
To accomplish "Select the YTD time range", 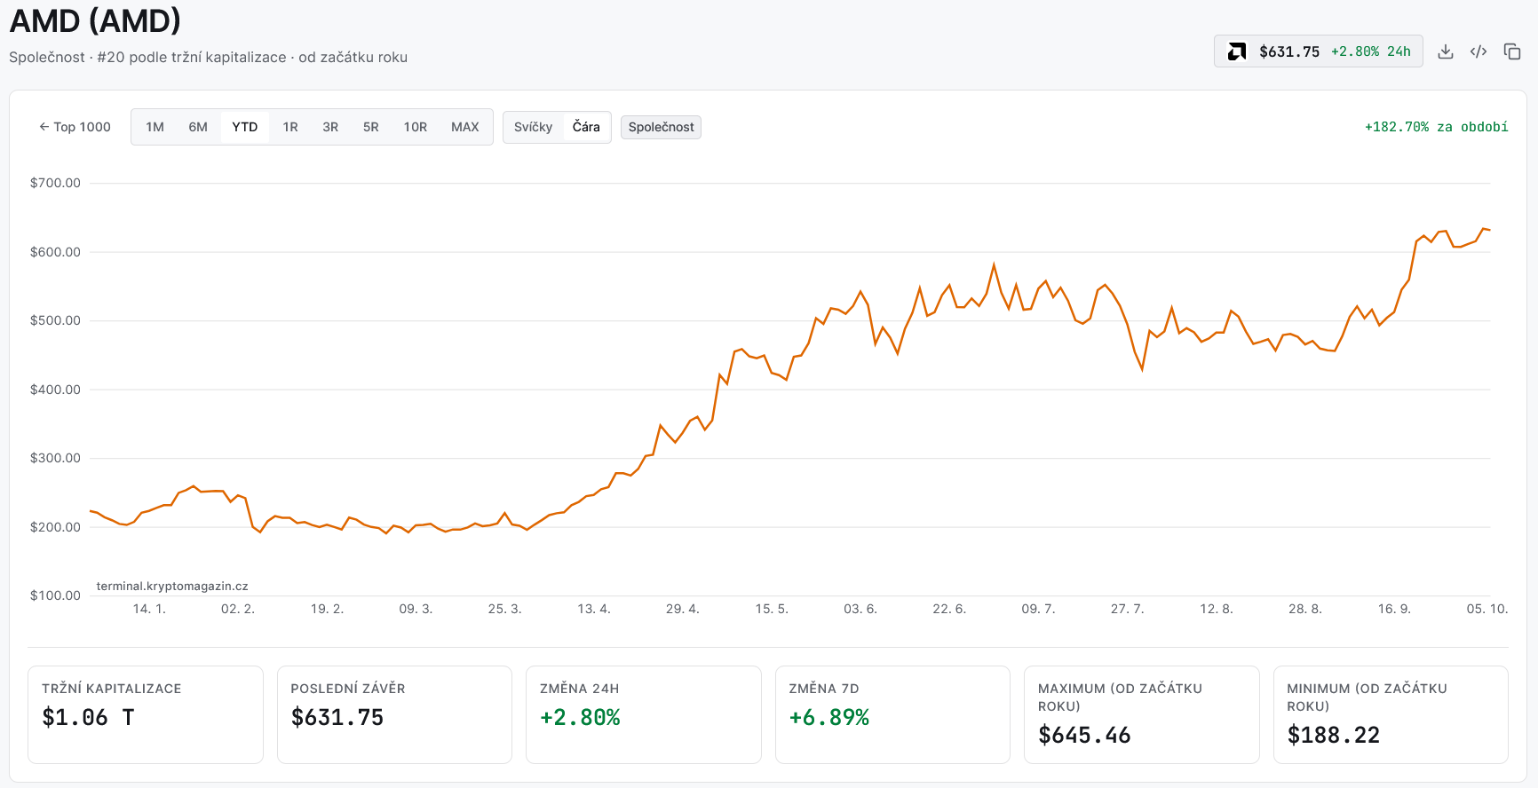I will click(x=245, y=127).
